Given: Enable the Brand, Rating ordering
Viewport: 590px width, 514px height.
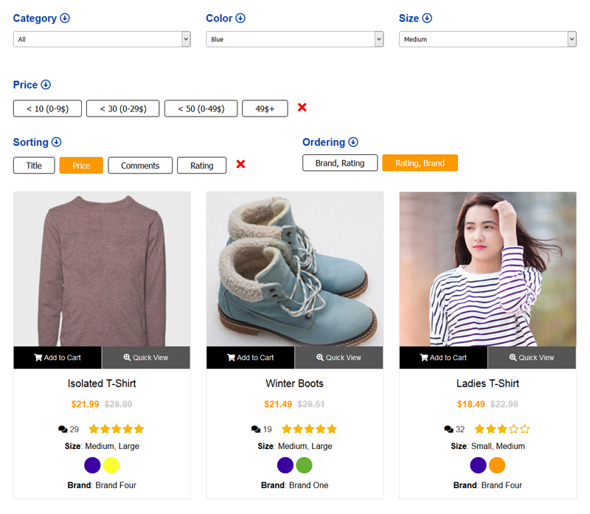Looking at the screenshot, I should point(340,163).
